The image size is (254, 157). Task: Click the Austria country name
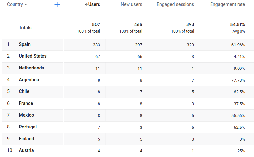click(26, 151)
